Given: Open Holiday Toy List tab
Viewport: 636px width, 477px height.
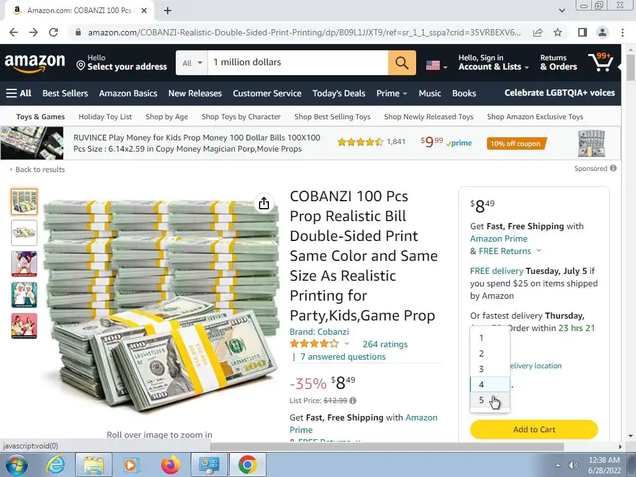Looking at the screenshot, I should (105, 117).
